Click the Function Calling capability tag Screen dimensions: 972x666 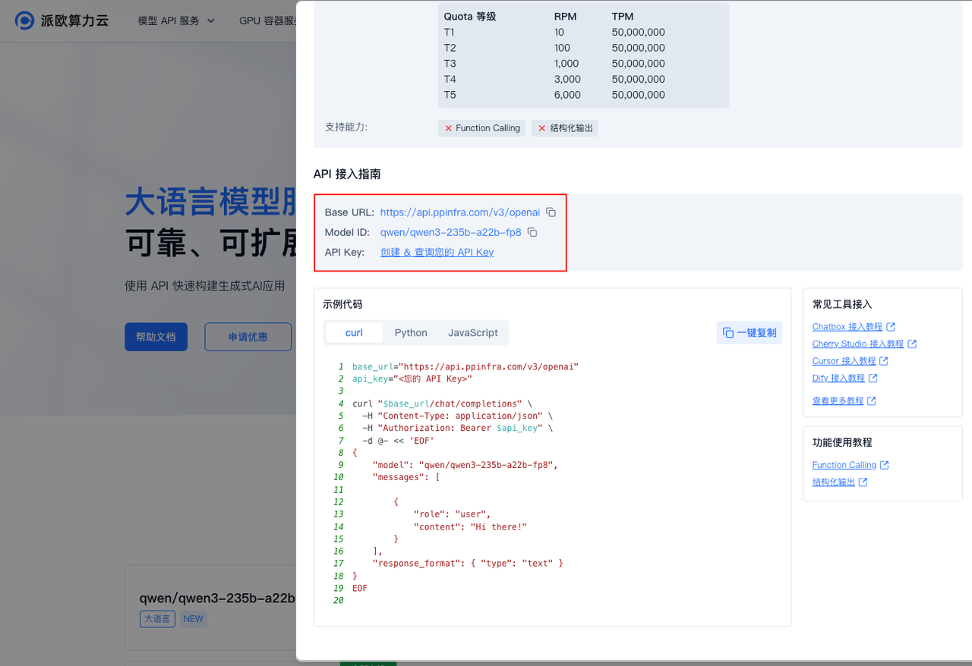tap(481, 128)
